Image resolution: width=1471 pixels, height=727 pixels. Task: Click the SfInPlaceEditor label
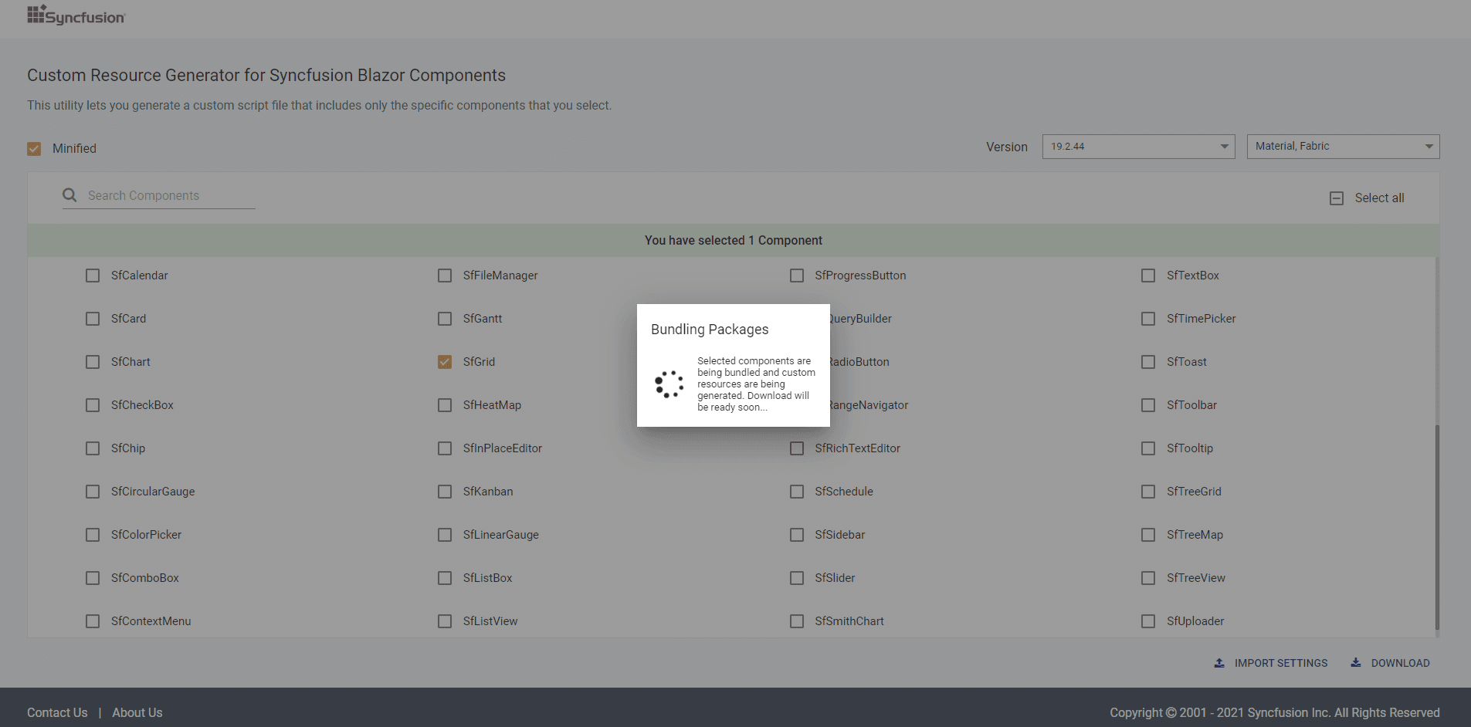coord(503,448)
